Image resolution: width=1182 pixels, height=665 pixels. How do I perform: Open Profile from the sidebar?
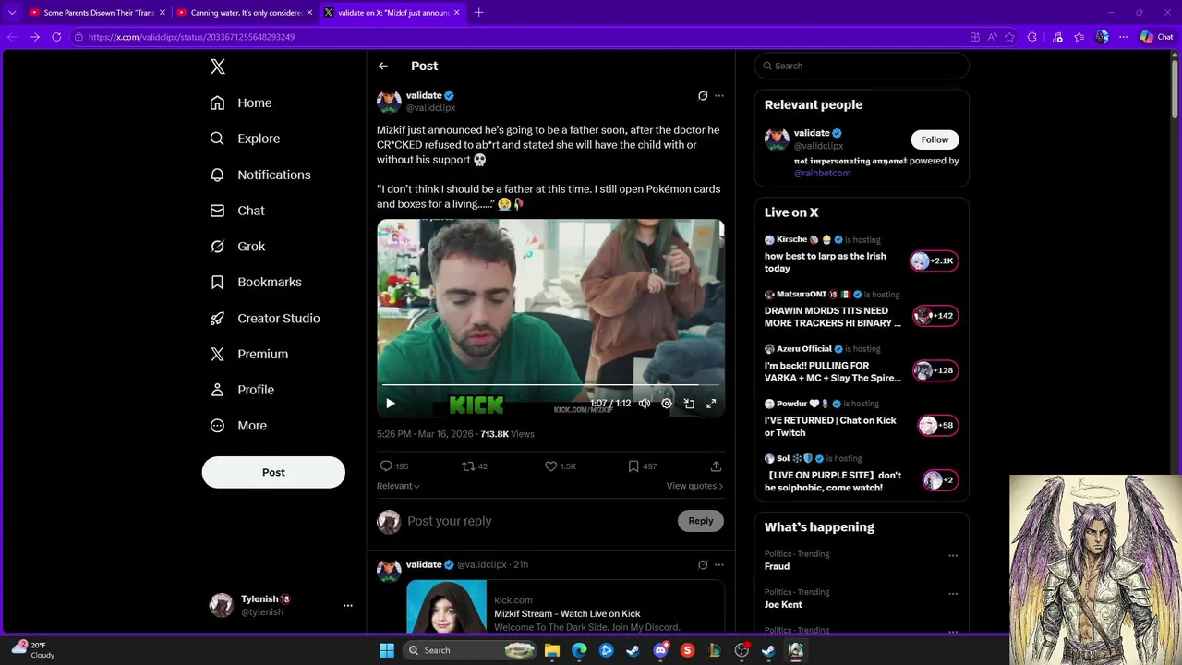coord(242,390)
